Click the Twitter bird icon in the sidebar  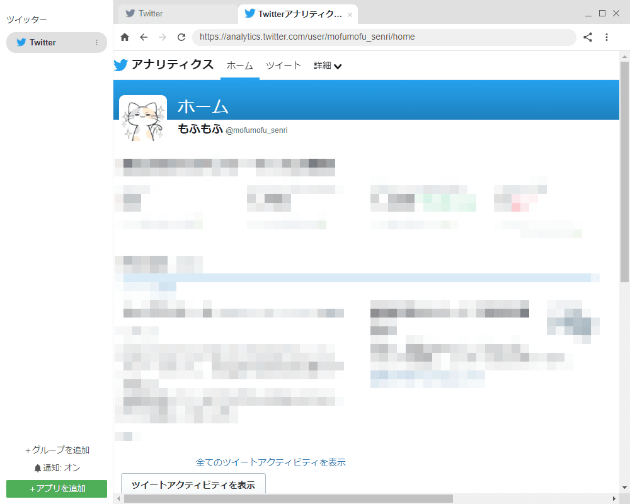point(21,42)
